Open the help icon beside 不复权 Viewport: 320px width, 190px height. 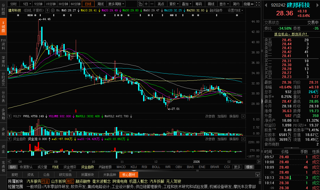(x=47, y=10)
